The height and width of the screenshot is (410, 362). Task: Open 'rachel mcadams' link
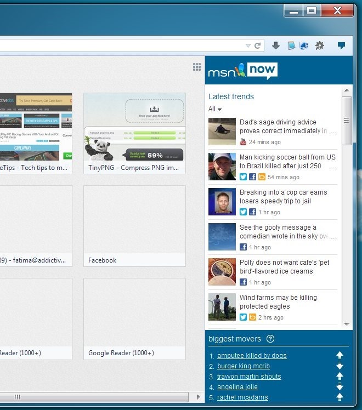pyautogui.click(x=242, y=397)
